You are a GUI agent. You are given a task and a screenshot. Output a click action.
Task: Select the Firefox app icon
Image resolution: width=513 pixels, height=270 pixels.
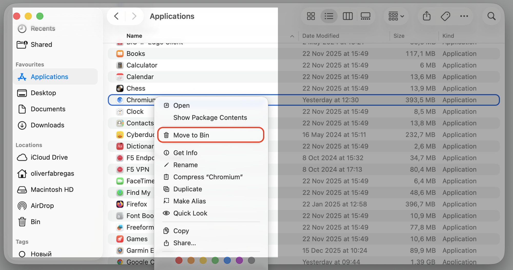coord(120,204)
